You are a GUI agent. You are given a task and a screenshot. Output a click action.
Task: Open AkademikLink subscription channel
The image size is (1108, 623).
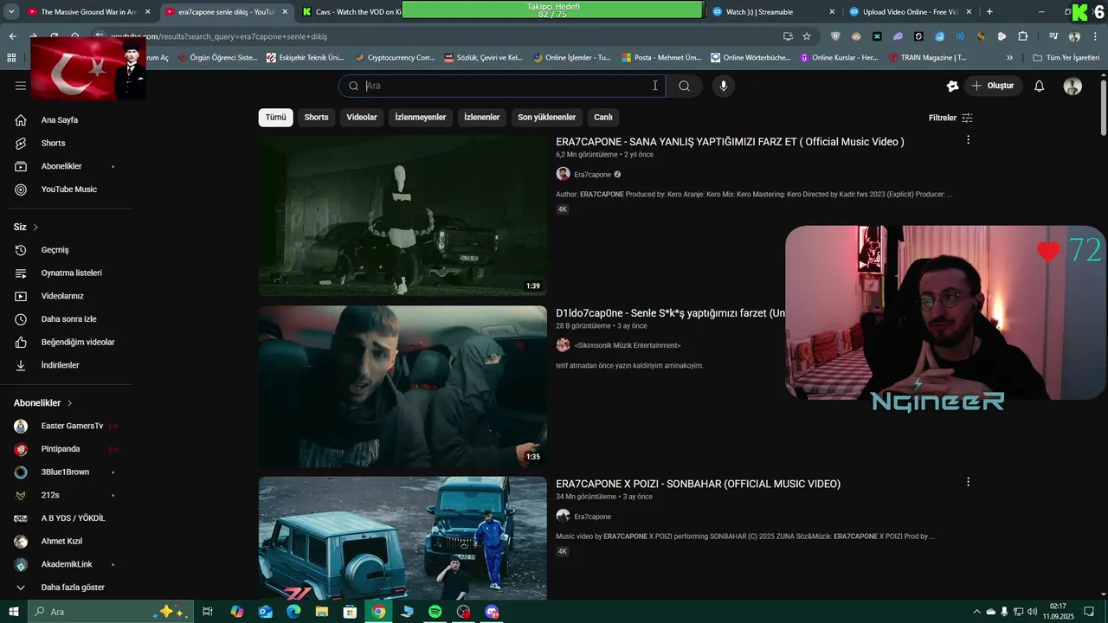click(67, 564)
